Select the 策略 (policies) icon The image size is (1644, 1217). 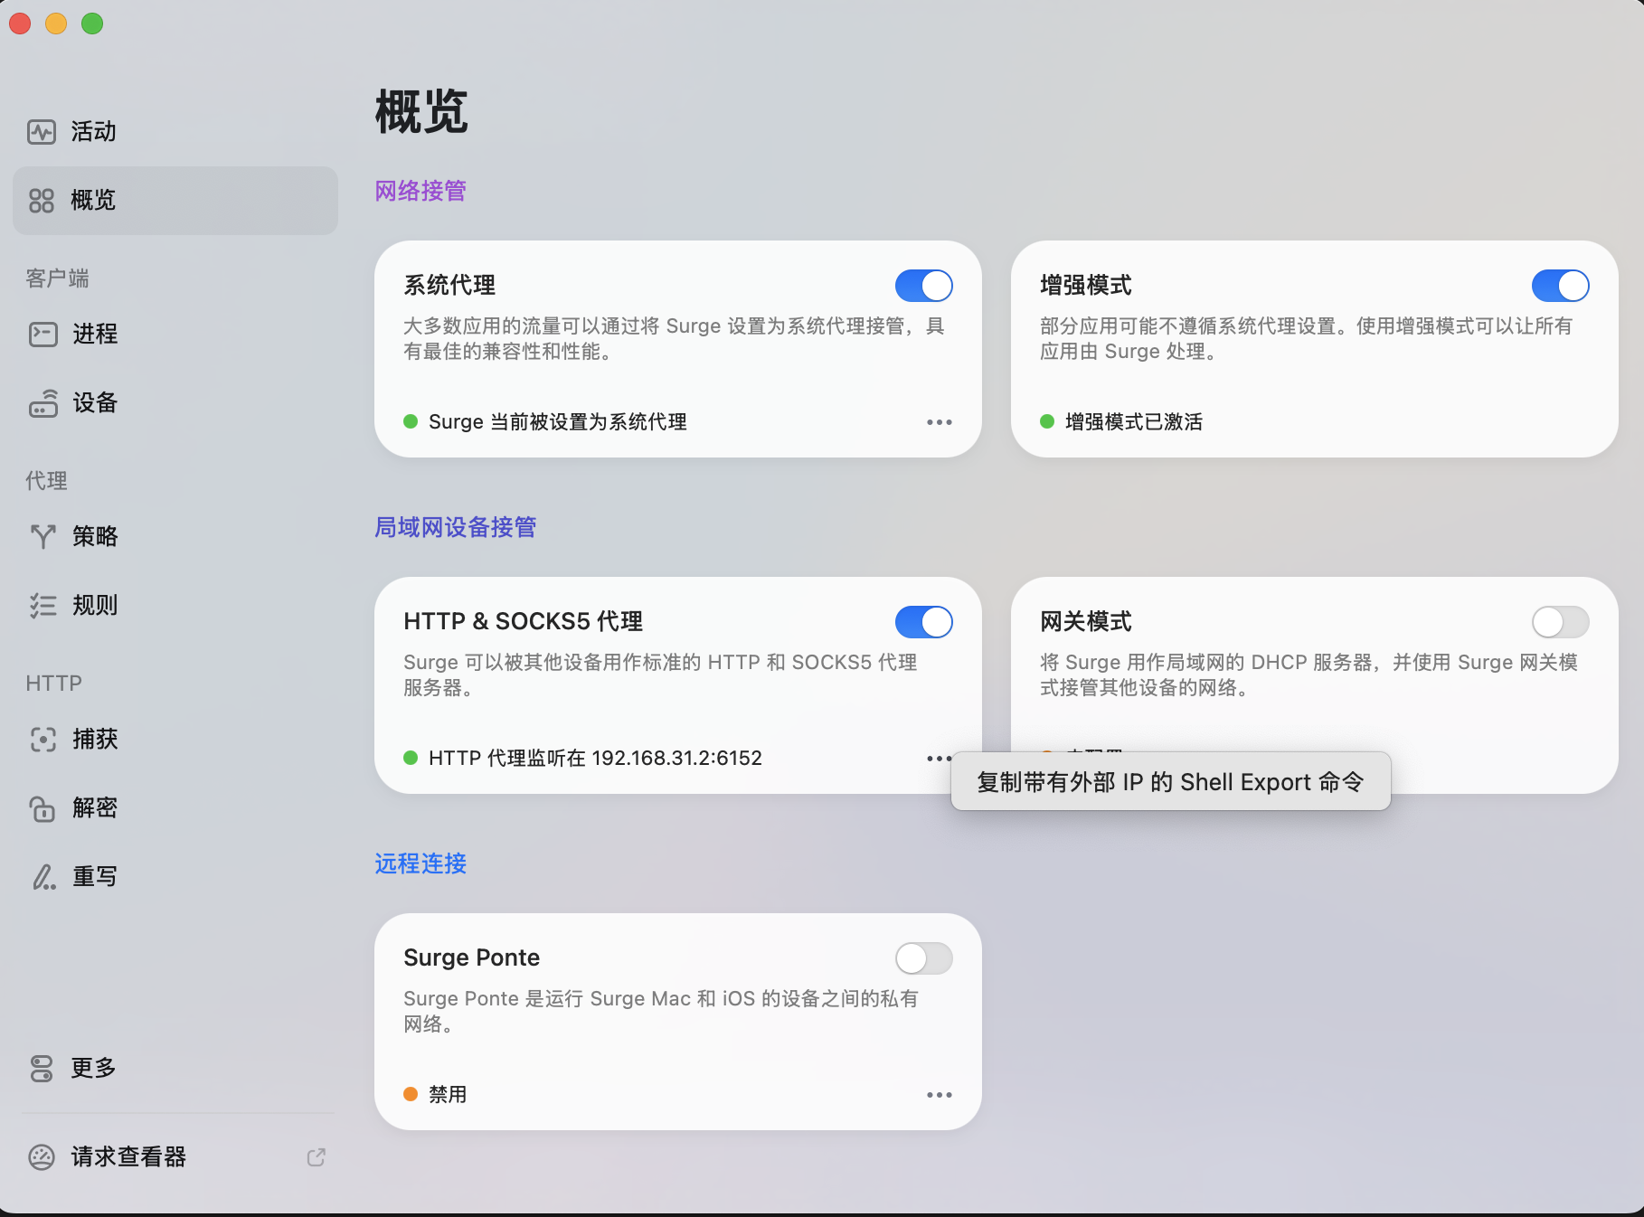pos(94,536)
